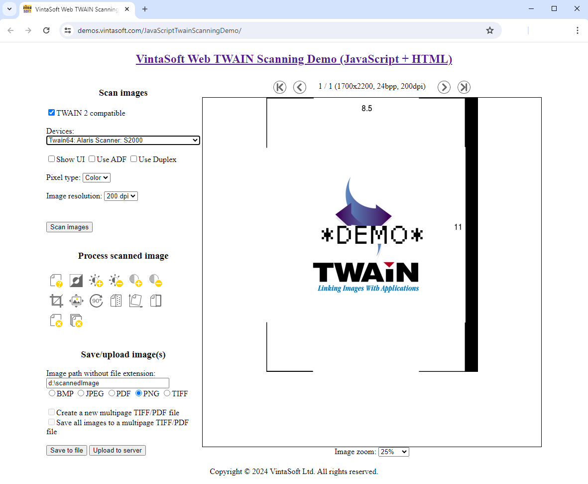Viewport: 588px width, 484px height.
Task: Change the Image zoom percentage
Action: (393, 452)
